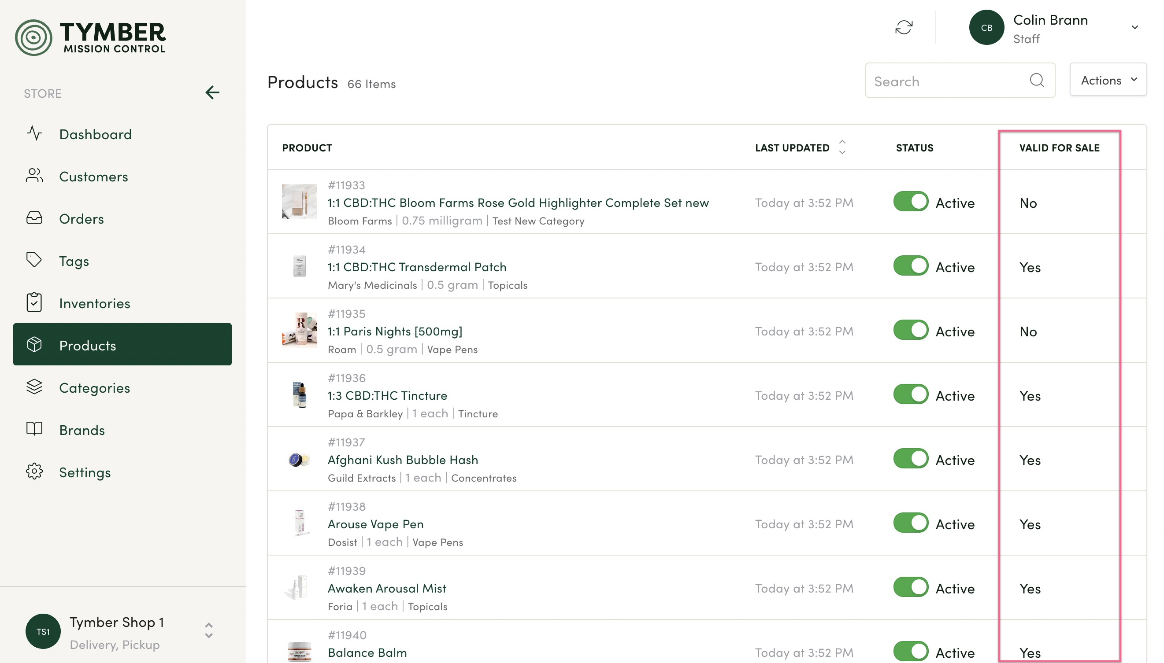Click the search magnifier icon
This screenshot has width=1164, height=663.
[x=1036, y=80]
